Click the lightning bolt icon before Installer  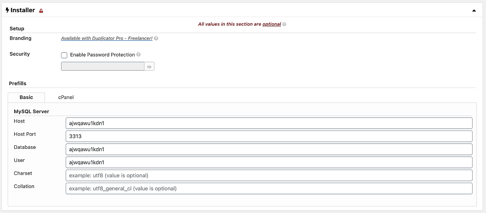[x=7, y=10]
